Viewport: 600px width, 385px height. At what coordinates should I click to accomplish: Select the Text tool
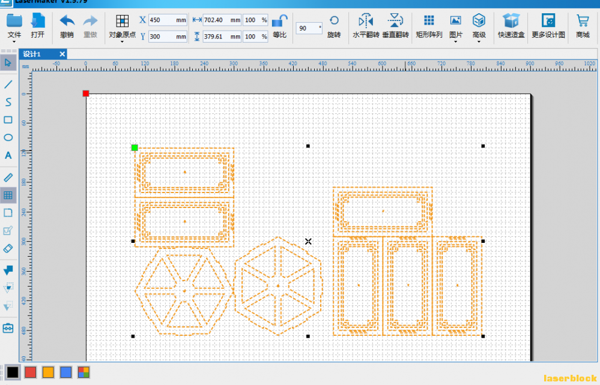pyautogui.click(x=8, y=155)
